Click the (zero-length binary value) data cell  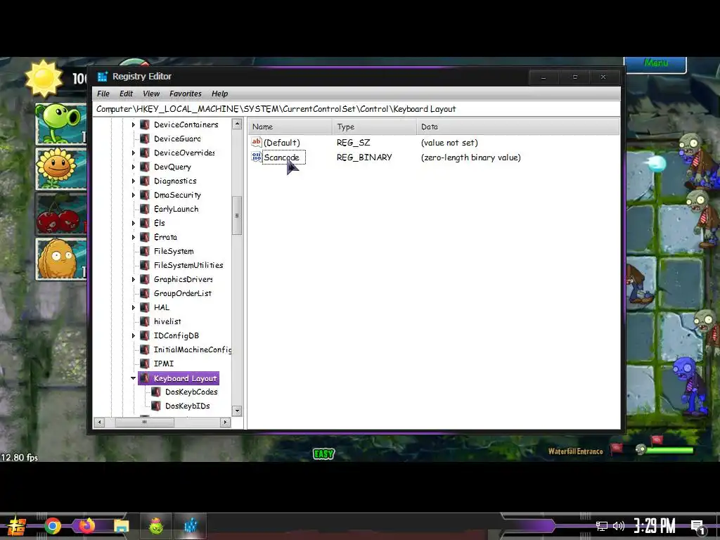(470, 157)
